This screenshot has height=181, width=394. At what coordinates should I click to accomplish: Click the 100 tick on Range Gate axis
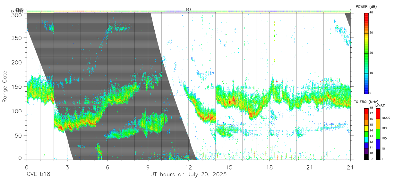(x=17, y=111)
